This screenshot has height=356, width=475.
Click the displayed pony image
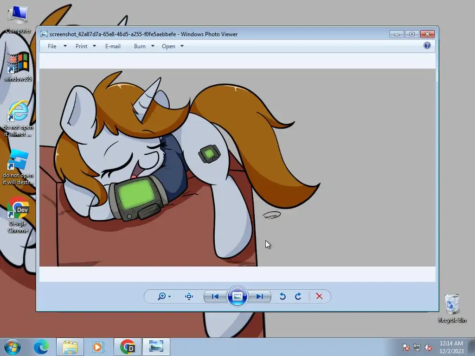pos(237,167)
